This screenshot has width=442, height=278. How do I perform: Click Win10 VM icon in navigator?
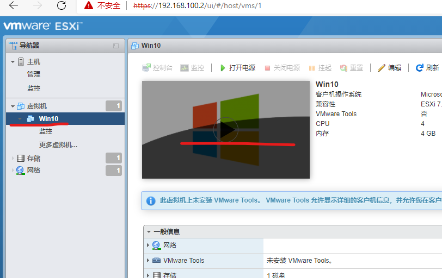click(30, 118)
